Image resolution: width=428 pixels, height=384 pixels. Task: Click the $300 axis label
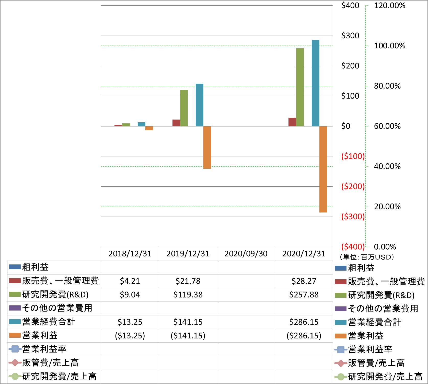point(350,36)
